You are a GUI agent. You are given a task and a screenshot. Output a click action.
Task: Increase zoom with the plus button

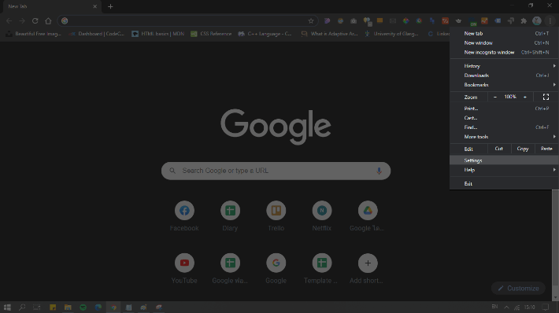point(525,97)
